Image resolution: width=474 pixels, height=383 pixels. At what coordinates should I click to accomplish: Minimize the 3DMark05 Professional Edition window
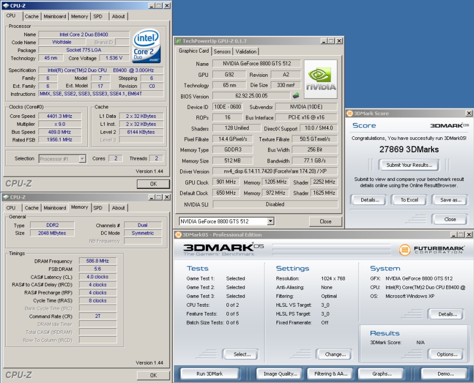[x=454, y=235]
